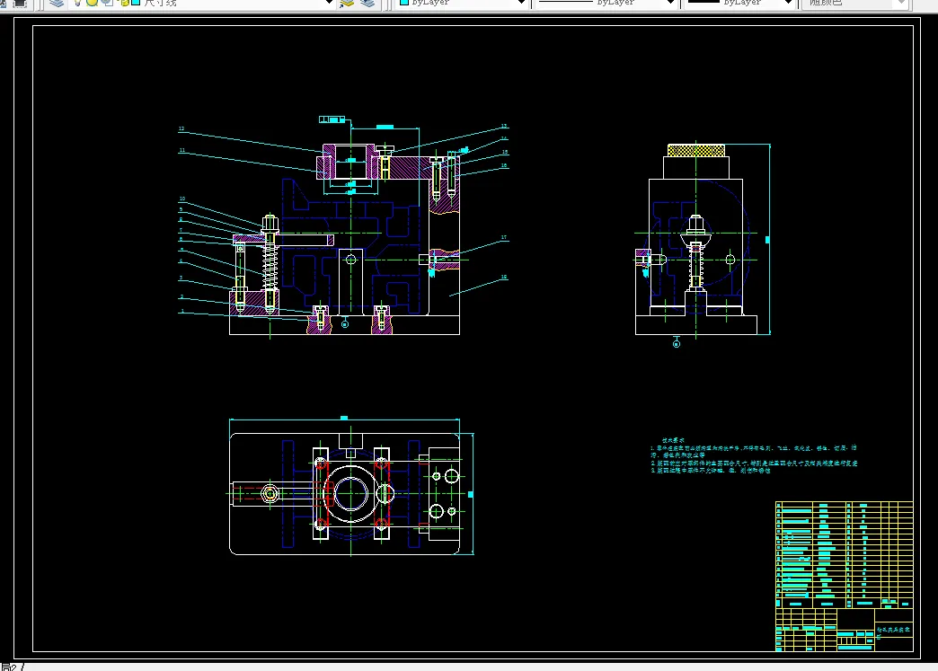
Task: Expand the 尺寸线 layer dropdown arrow
Action: tap(329, 3)
